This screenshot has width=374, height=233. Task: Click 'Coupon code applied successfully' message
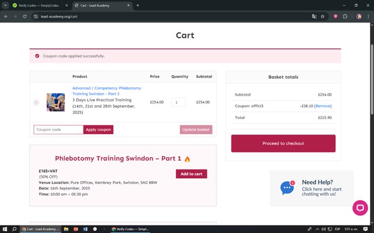coord(74,56)
